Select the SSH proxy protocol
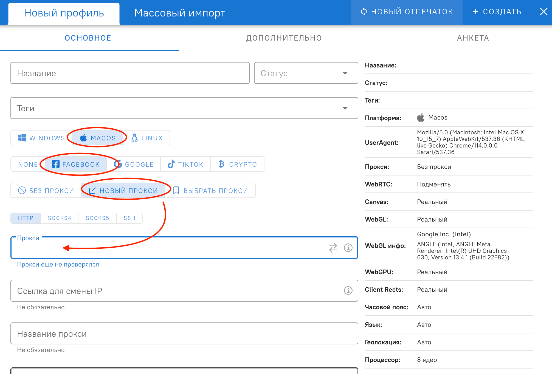 pos(129,218)
